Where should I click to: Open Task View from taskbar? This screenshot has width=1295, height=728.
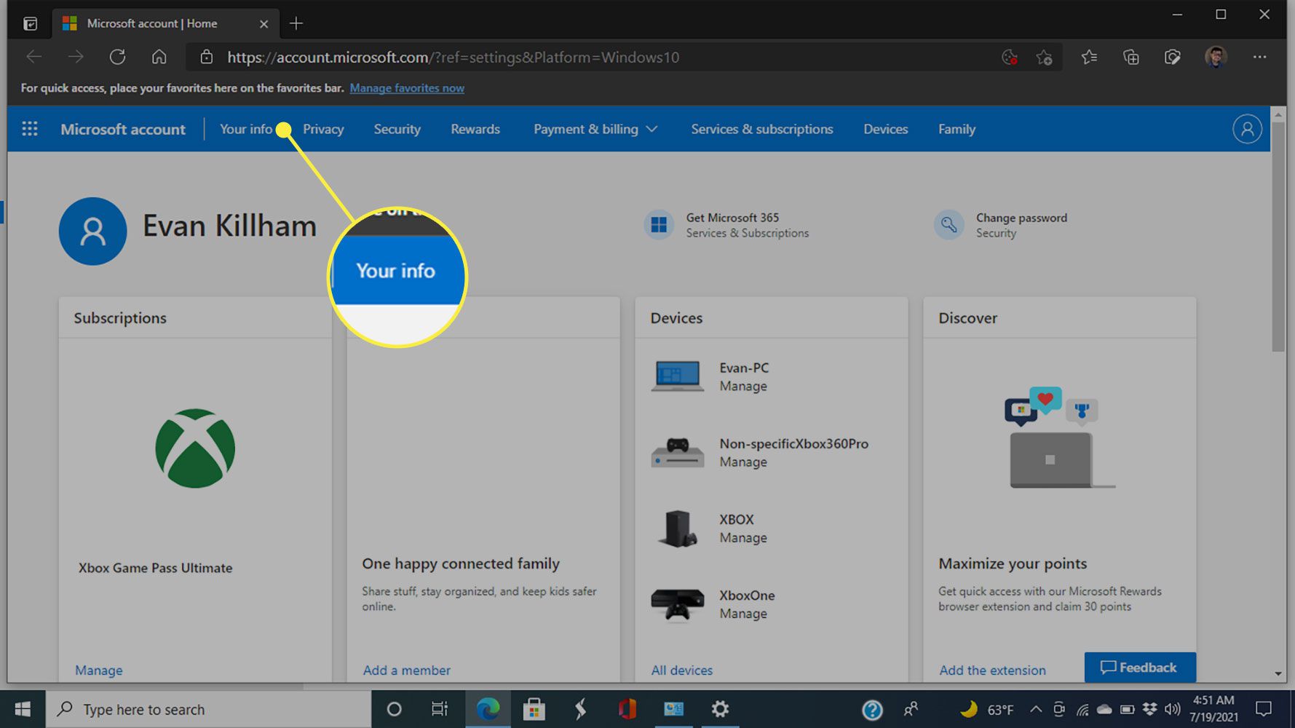(440, 709)
